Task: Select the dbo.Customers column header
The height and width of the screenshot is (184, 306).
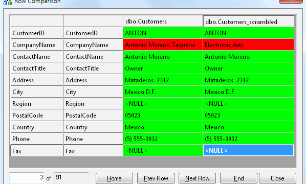Action: pos(163,21)
